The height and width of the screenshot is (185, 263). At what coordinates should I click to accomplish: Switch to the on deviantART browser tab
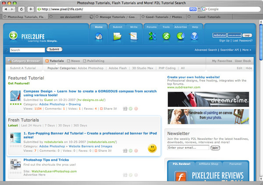tap(71, 17)
